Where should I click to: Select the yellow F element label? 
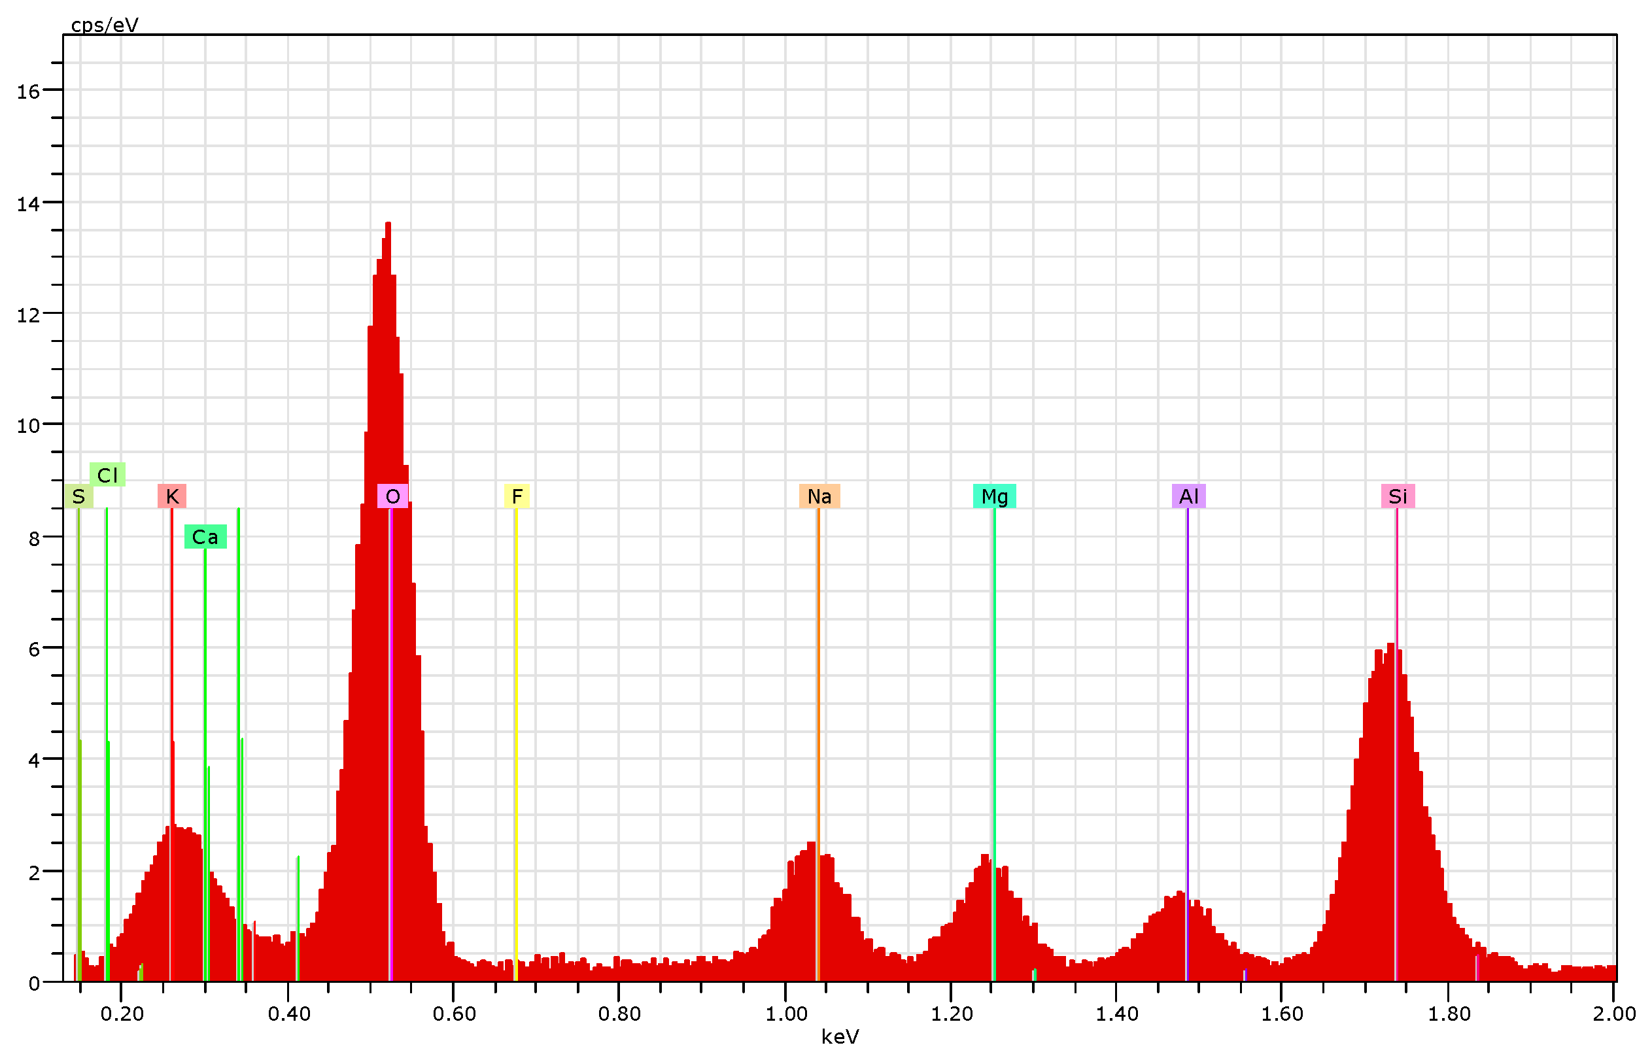click(x=517, y=496)
